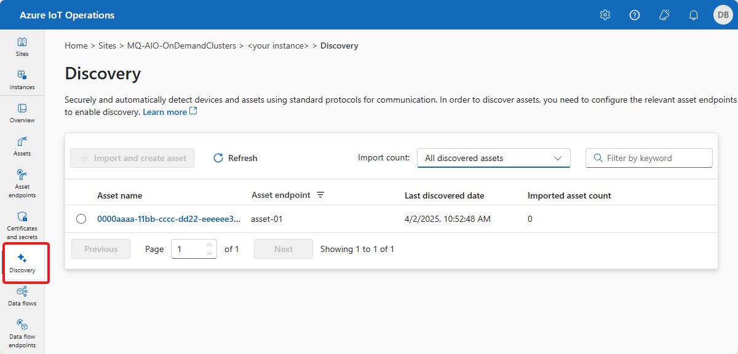Decrease the page number with the down arrow
The image size is (738, 354).
(210, 253)
